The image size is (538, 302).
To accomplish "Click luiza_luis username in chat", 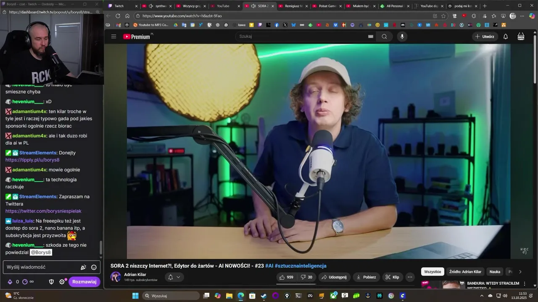I will pos(23,221).
